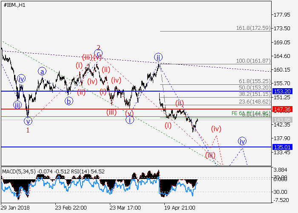This screenshot has width=298, height=213.
Task: Select the blue 135.01 price level tag
Action: tap(282, 147)
